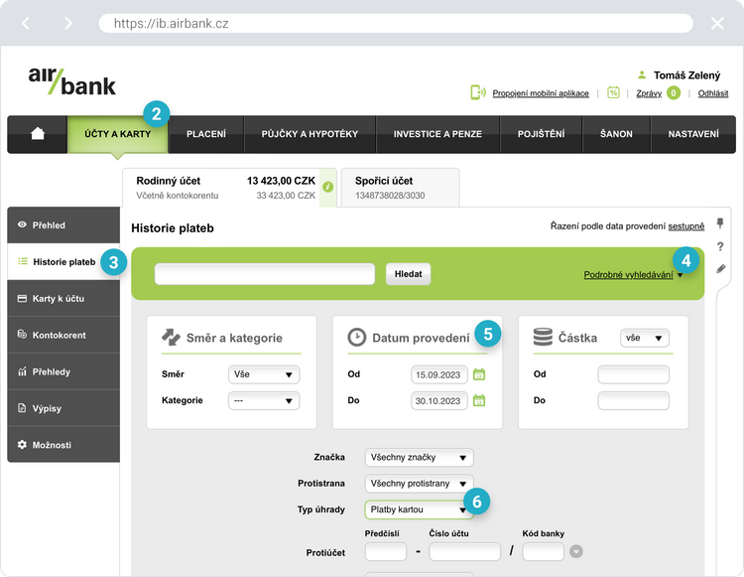Expand the Typ úhrady dropdown
Screen dimensions: 744x577
pyautogui.click(x=419, y=509)
